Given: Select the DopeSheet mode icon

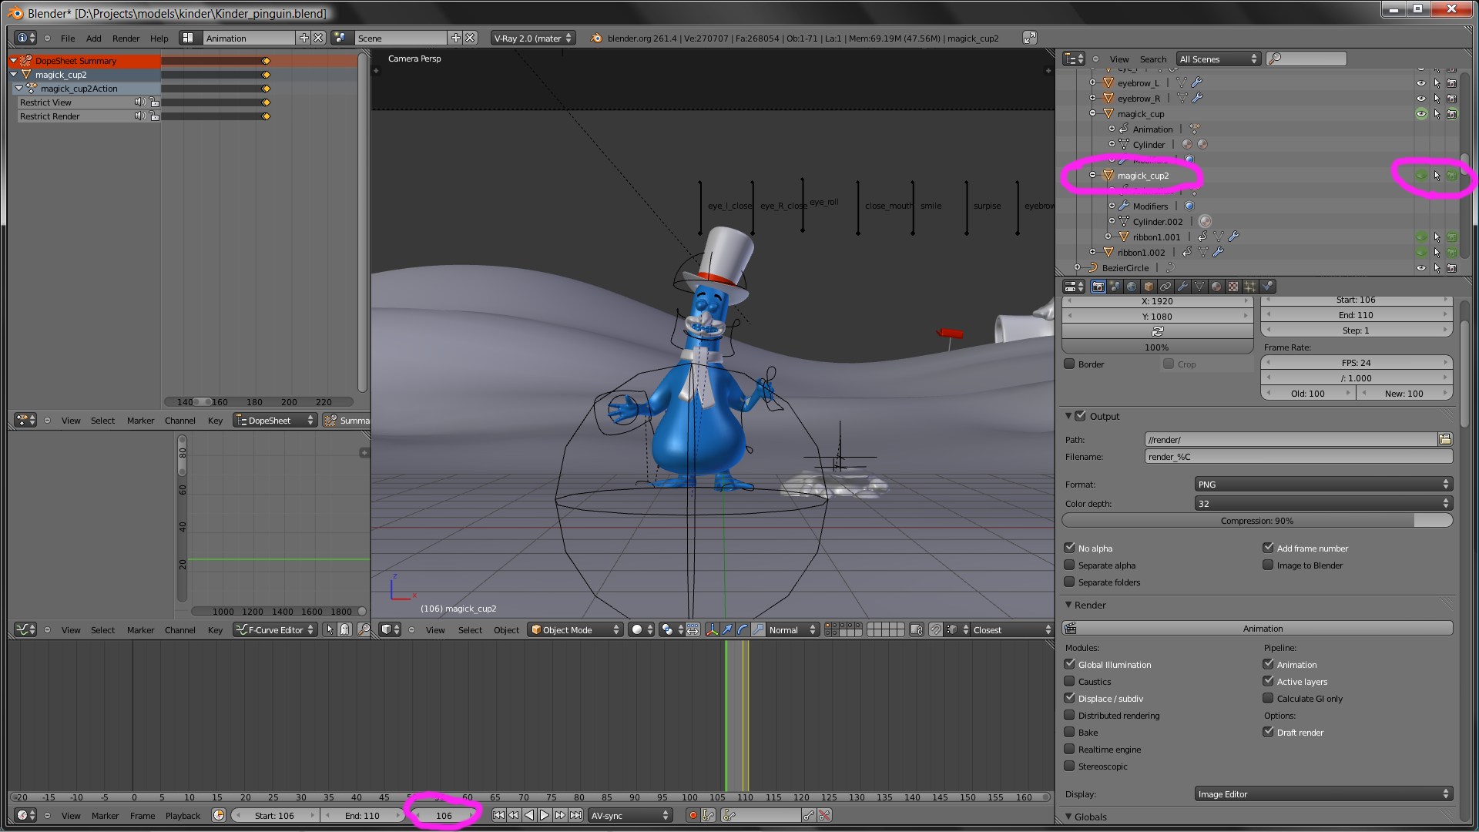Looking at the screenshot, I should (243, 420).
